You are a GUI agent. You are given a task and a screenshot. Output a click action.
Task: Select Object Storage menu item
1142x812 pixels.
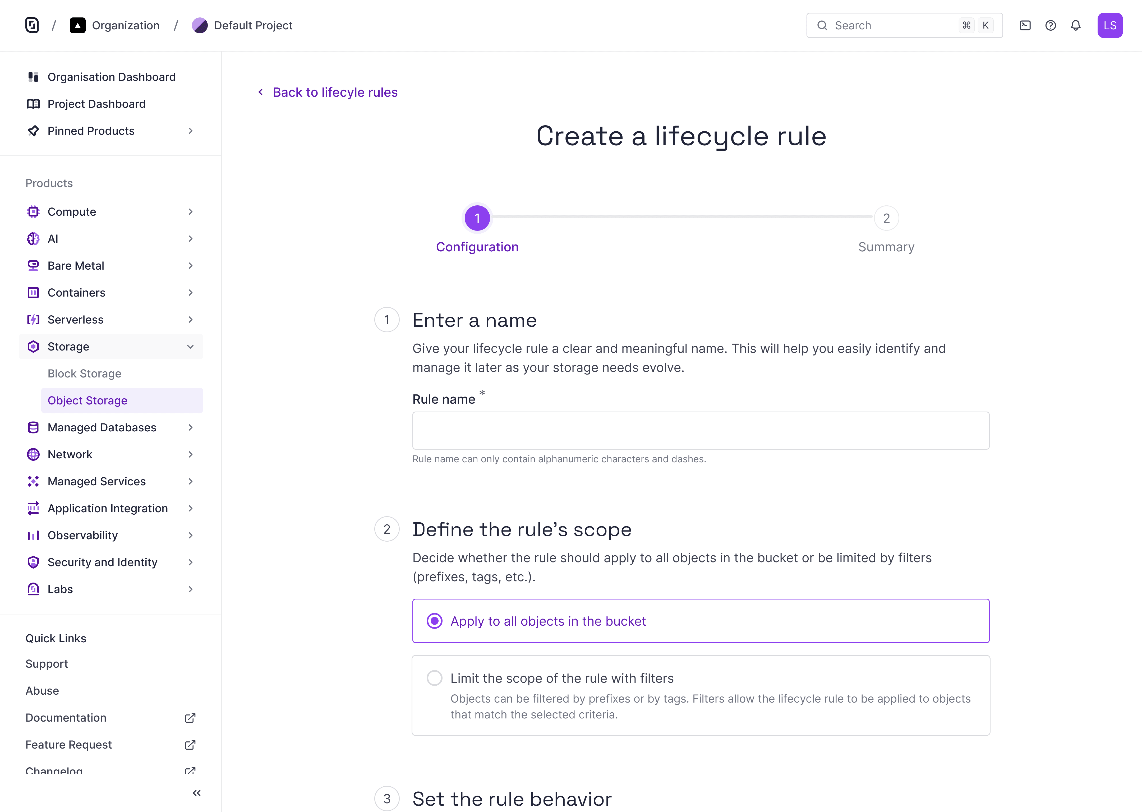pos(88,400)
